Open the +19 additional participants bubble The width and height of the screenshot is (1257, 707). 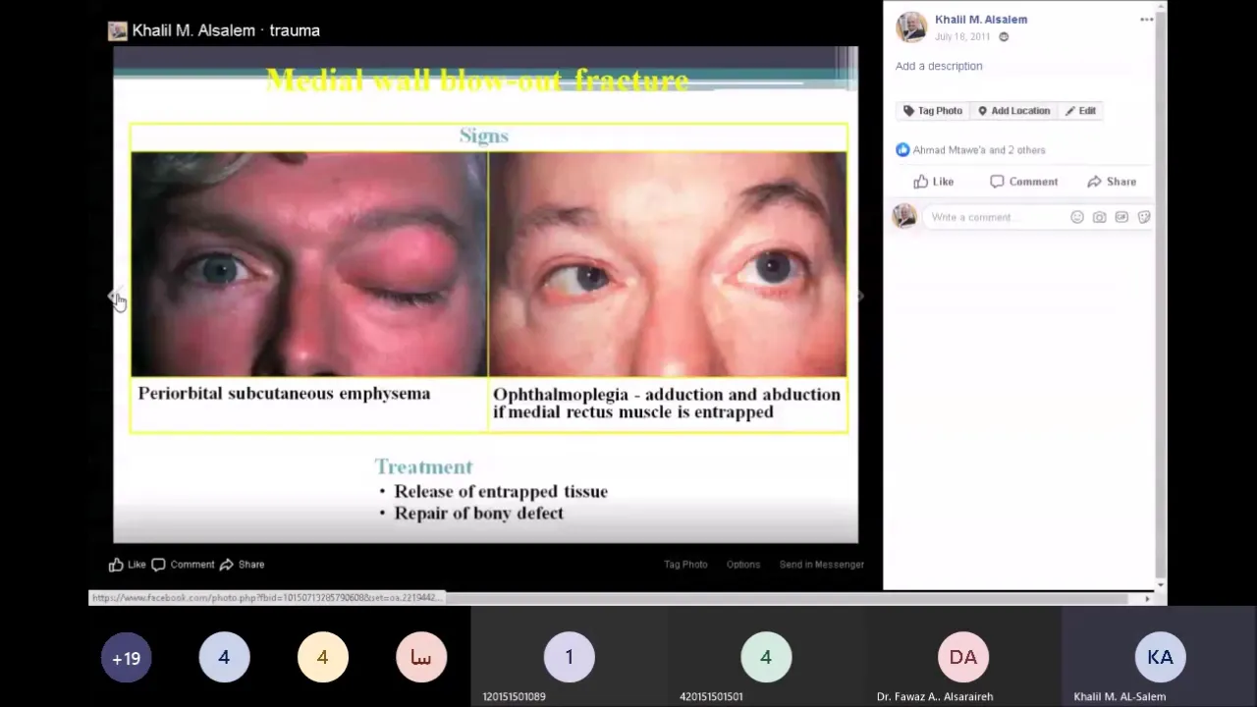[x=126, y=658]
